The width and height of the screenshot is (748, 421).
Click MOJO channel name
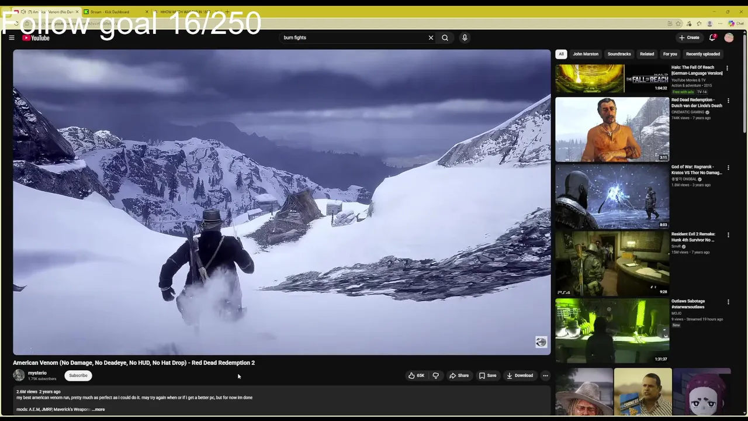point(676,313)
